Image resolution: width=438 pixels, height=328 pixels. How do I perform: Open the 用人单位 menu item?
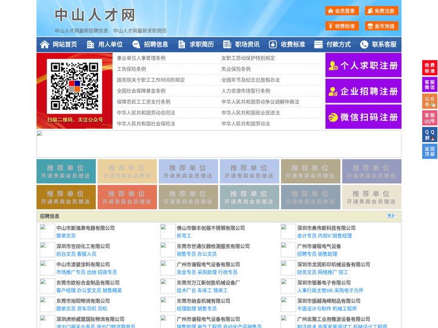pos(110,44)
